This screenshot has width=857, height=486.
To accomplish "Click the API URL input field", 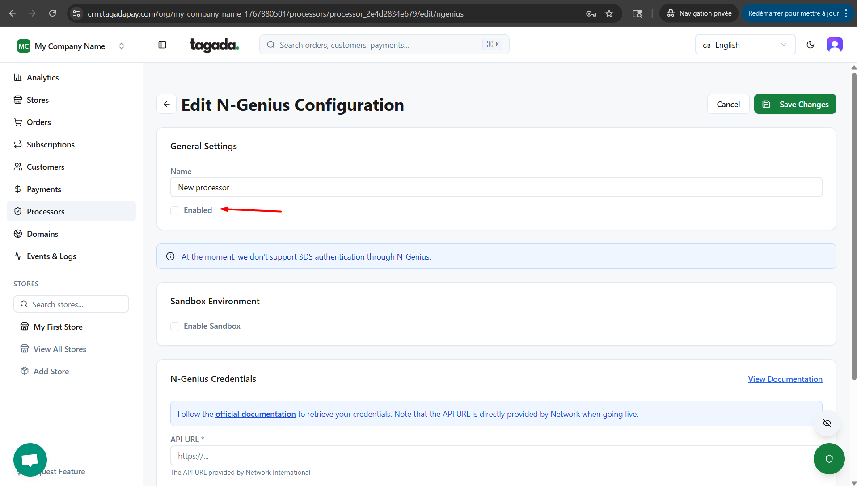I will coord(492,456).
